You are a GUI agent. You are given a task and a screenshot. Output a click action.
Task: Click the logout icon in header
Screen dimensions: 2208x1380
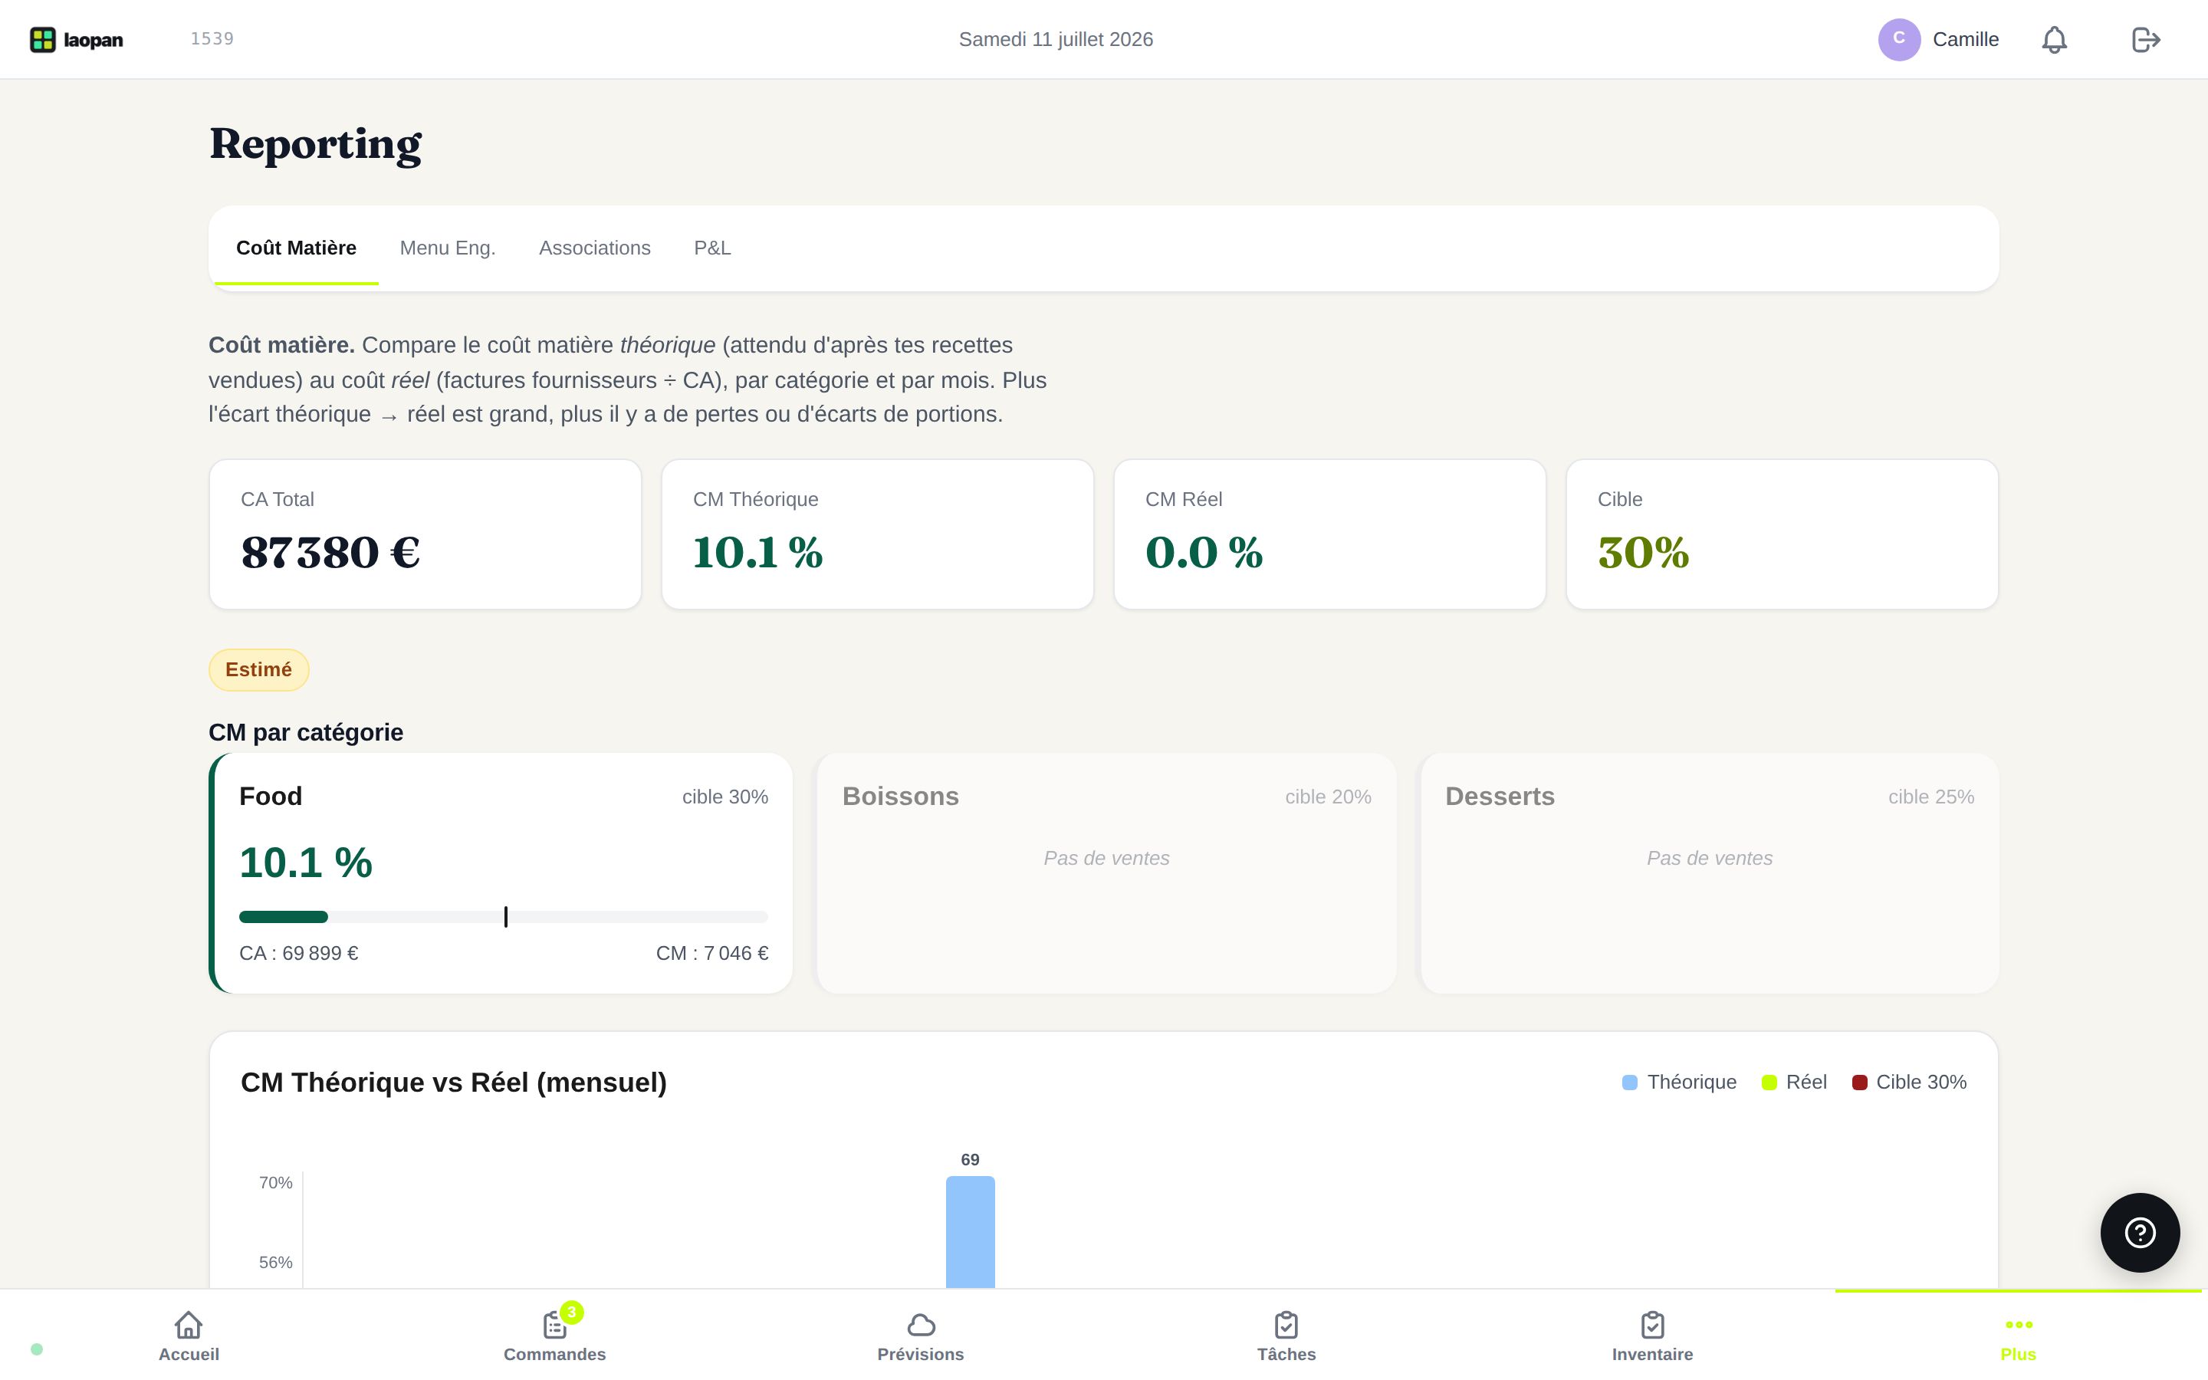pyautogui.click(x=2145, y=39)
